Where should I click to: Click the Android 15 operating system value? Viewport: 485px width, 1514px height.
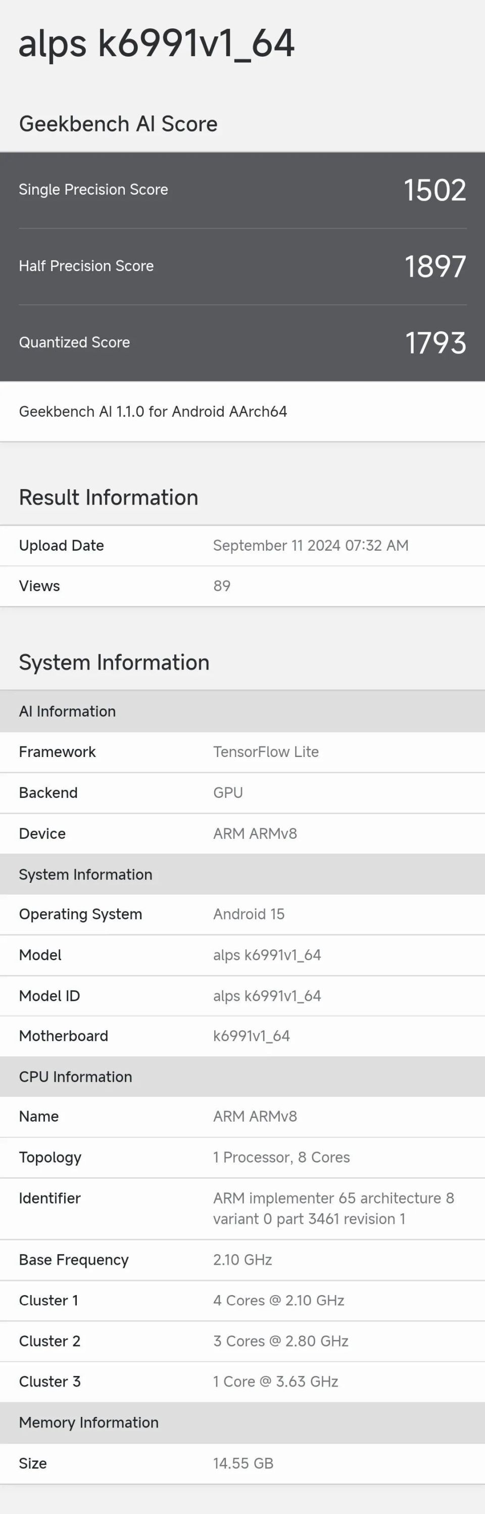249,914
